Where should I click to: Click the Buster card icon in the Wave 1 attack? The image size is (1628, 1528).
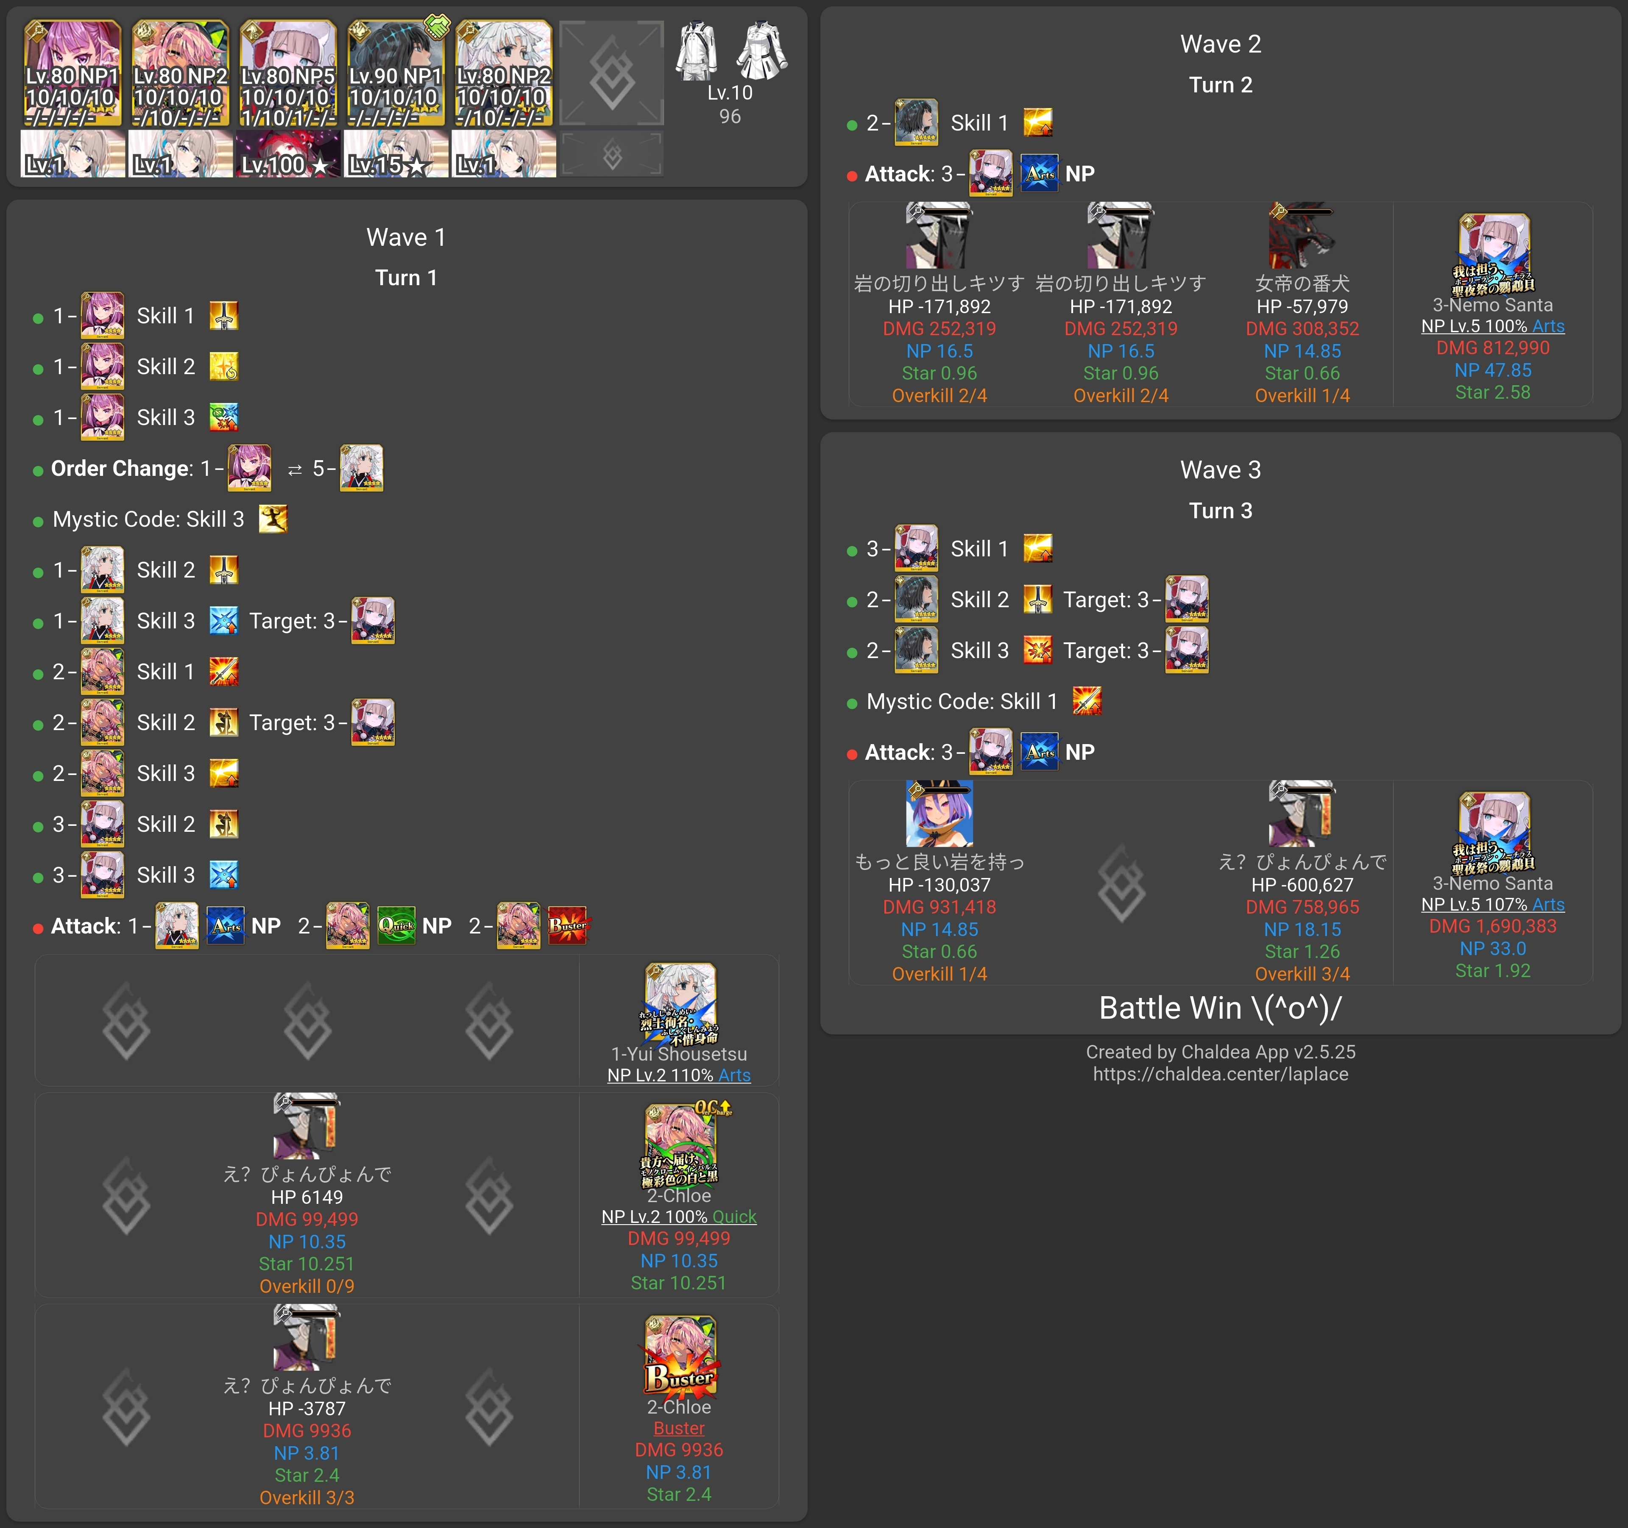(x=568, y=925)
